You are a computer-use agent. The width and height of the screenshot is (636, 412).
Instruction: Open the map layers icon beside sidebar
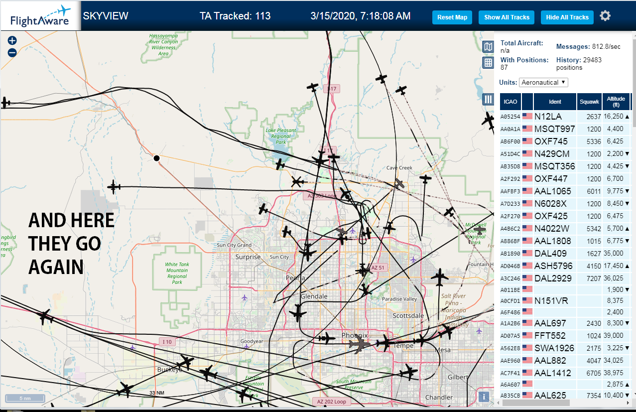point(489,47)
